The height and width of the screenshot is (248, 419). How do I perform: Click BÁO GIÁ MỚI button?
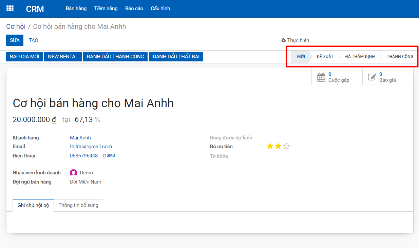[x=24, y=57]
